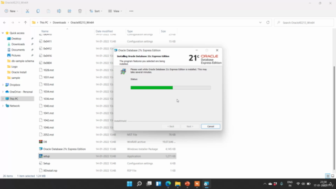Open the See more ellipsis menu
Viewport: 336px width, 189px height.
(x=131, y=11)
